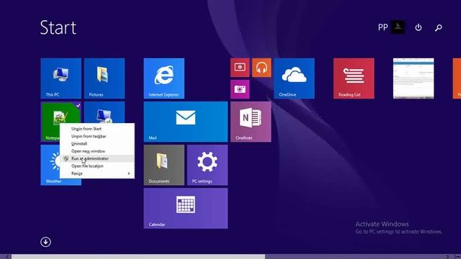Open the Calendar tile
461x259 pixels.
pyautogui.click(x=186, y=209)
